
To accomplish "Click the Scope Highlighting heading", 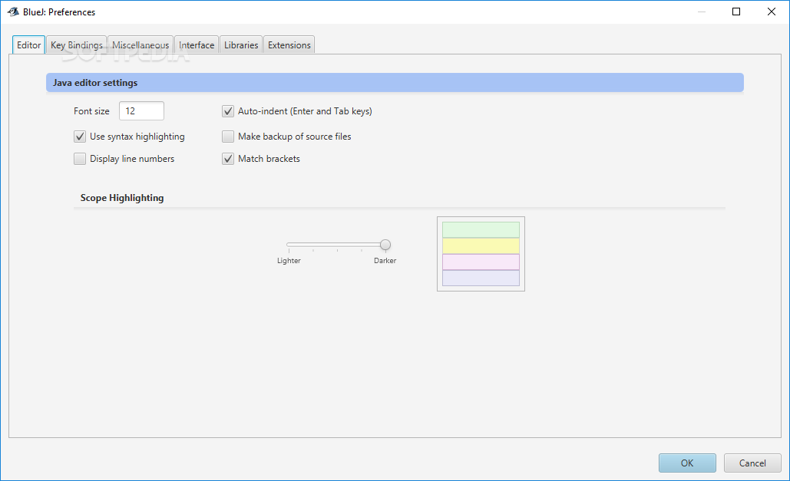I will click(122, 198).
